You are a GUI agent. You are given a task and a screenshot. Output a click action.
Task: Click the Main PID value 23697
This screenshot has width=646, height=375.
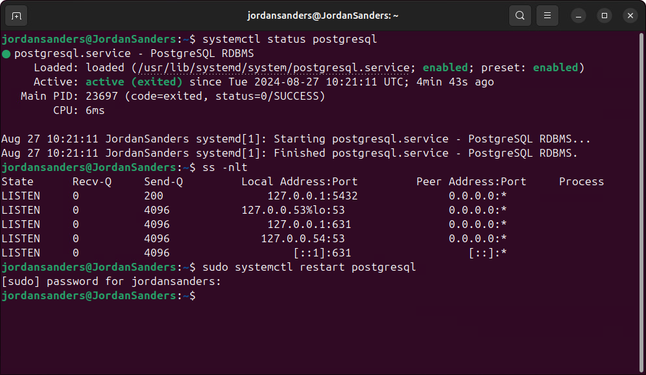(102, 96)
